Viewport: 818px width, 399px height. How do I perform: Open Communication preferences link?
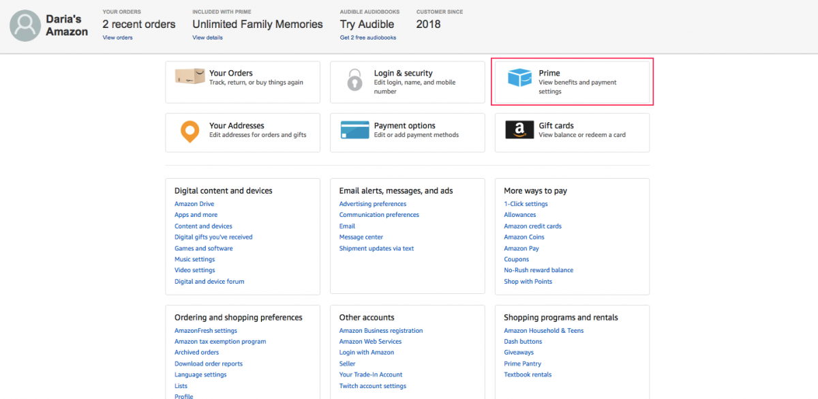tap(380, 215)
